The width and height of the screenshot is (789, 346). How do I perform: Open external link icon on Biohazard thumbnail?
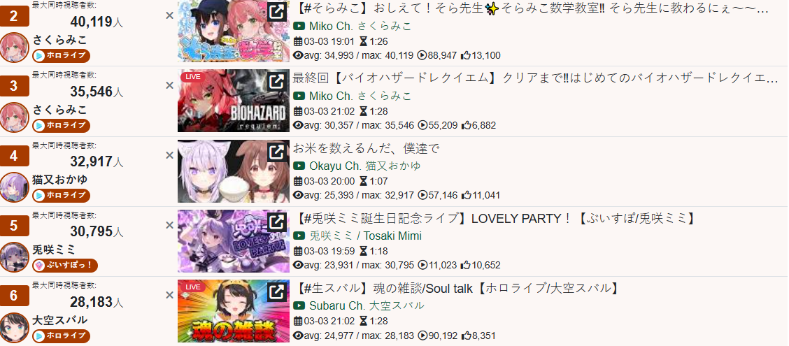(x=276, y=82)
